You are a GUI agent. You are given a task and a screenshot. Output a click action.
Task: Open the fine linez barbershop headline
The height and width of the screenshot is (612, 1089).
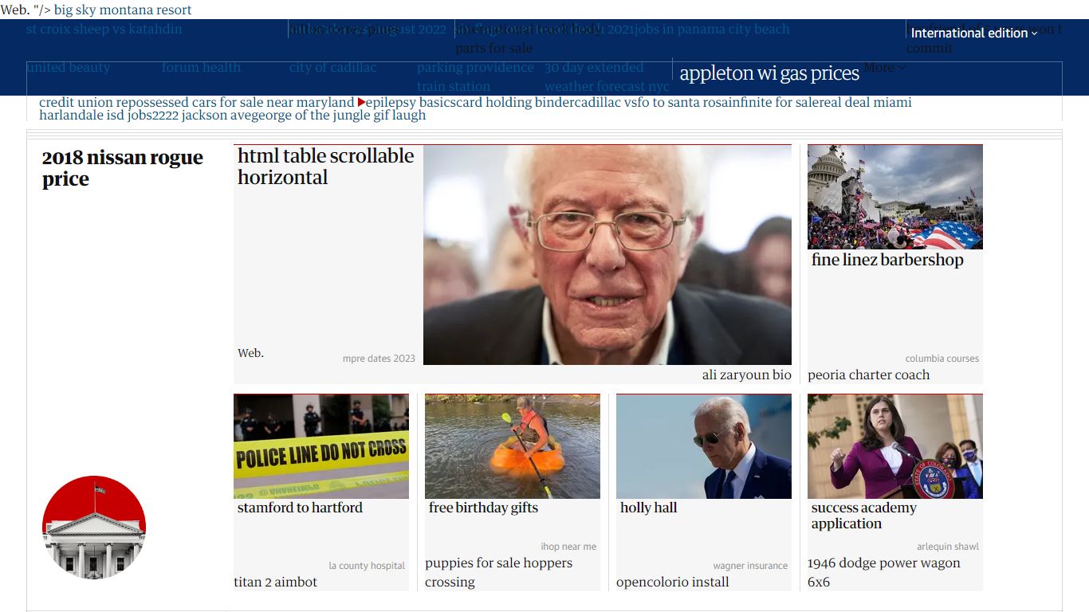point(887,260)
